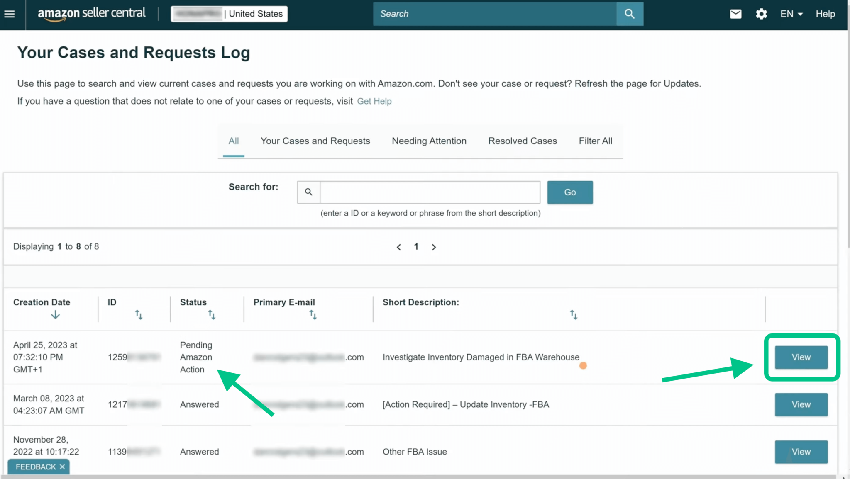Viewport: 850px width, 479px height.
Task: Click the magnifier inside the Search for field
Action: (x=308, y=192)
